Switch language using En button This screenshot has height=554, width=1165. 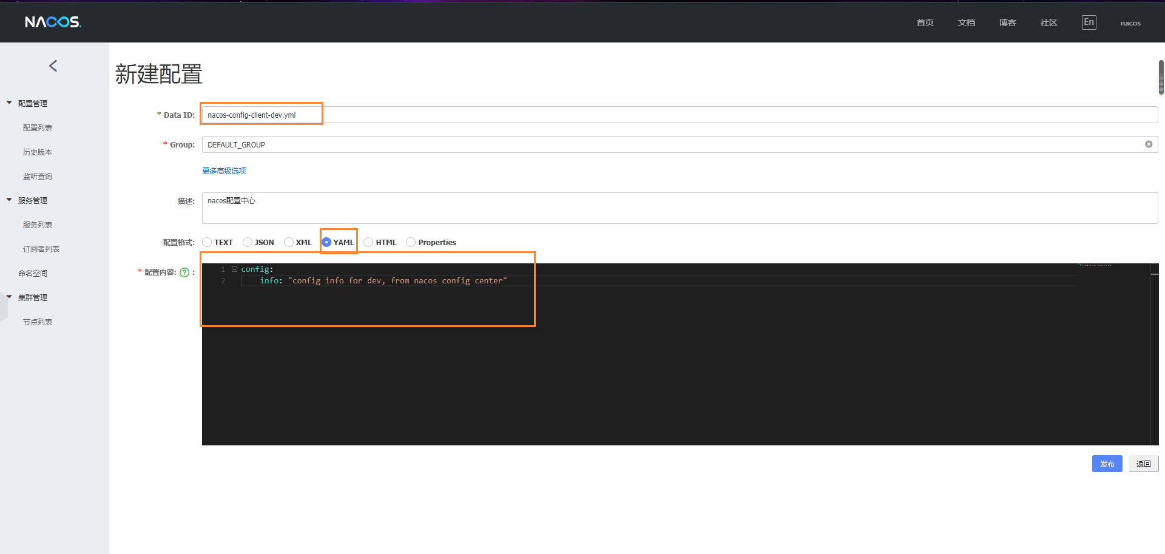tap(1089, 22)
